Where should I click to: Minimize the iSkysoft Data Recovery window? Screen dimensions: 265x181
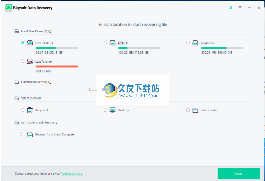point(249,8)
